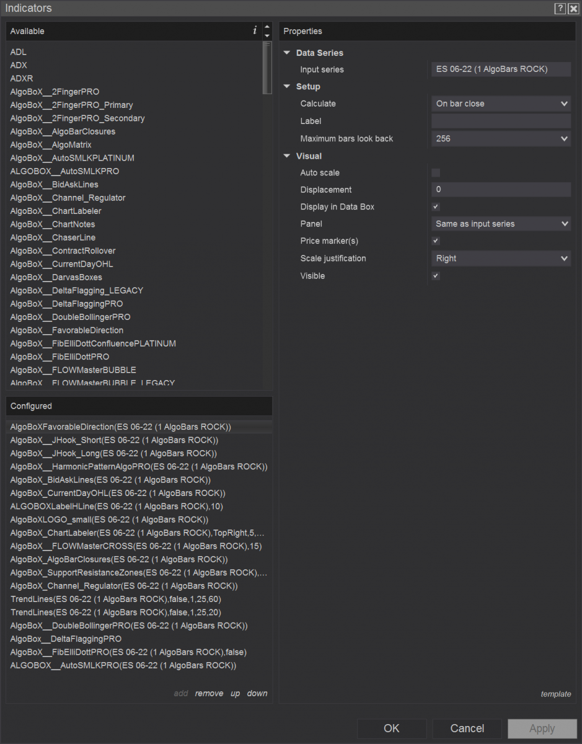This screenshot has height=744, width=582.
Task: Click the info icon in Available header
Action: pyautogui.click(x=254, y=30)
